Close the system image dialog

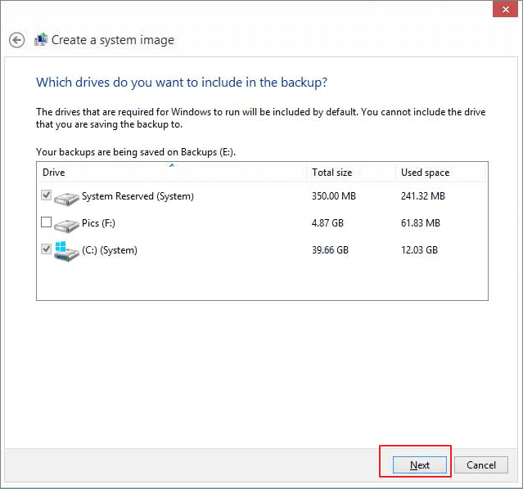pyautogui.click(x=505, y=9)
